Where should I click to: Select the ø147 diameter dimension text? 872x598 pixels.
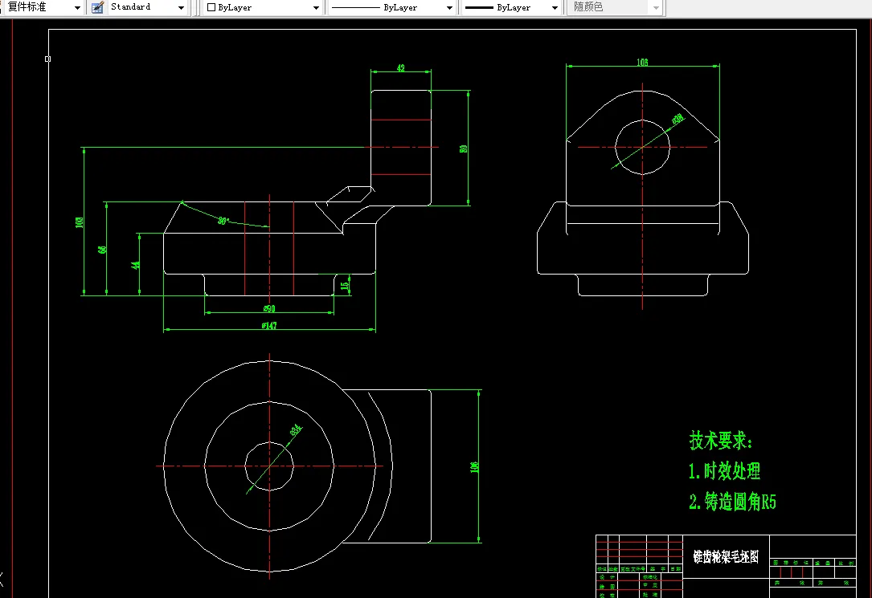point(269,325)
